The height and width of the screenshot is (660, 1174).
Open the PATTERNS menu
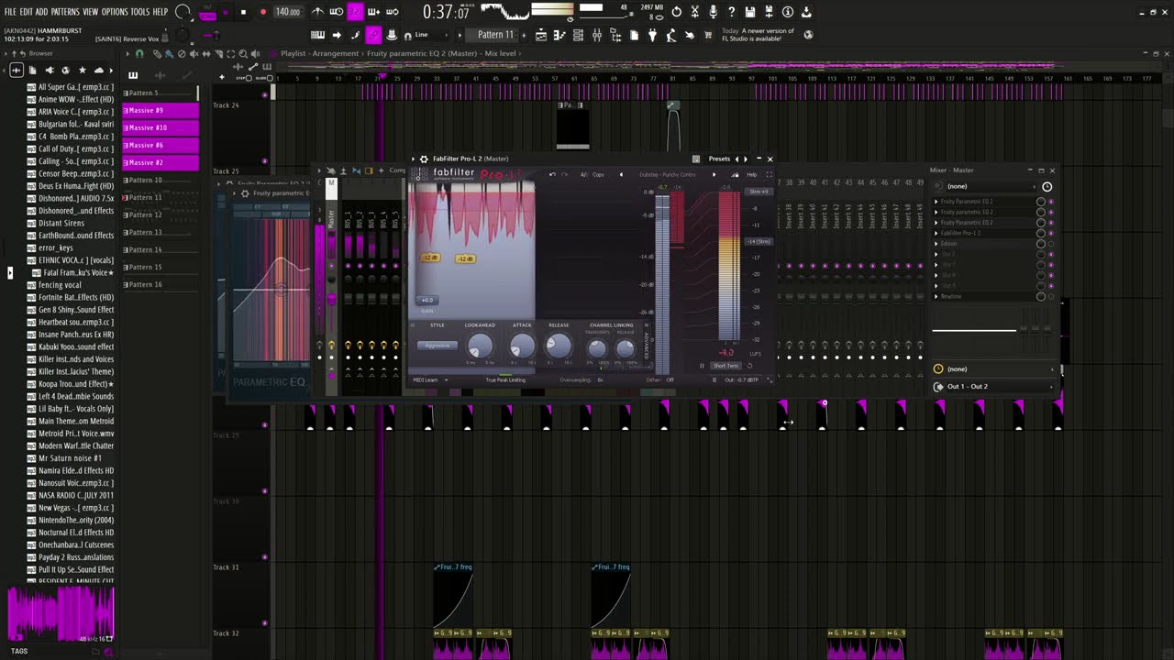pos(65,12)
